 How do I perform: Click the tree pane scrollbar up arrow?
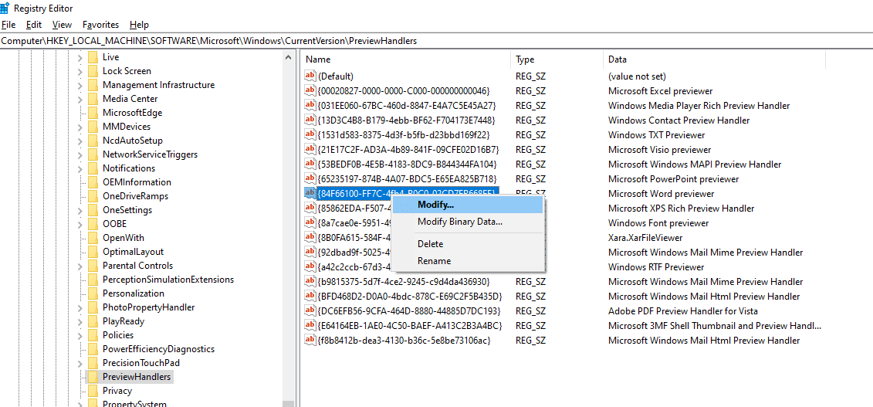tap(289, 57)
